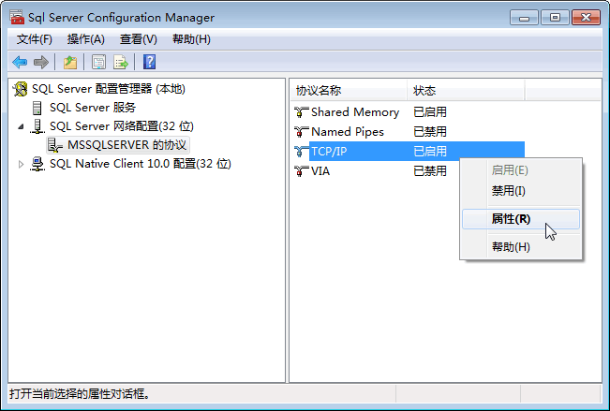Click the VIA protocol icon
Viewport: 610px width, 411px height.
click(x=301, y=170)
